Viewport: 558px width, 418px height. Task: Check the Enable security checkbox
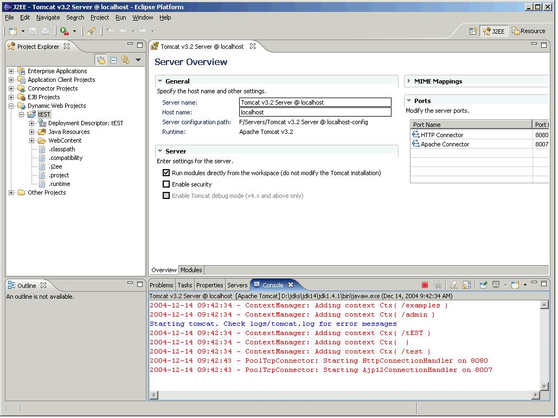click(166, 184)
